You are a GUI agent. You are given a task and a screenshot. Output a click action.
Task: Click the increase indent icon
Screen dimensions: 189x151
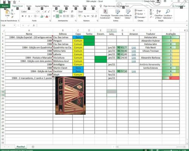tap(68, 16)
